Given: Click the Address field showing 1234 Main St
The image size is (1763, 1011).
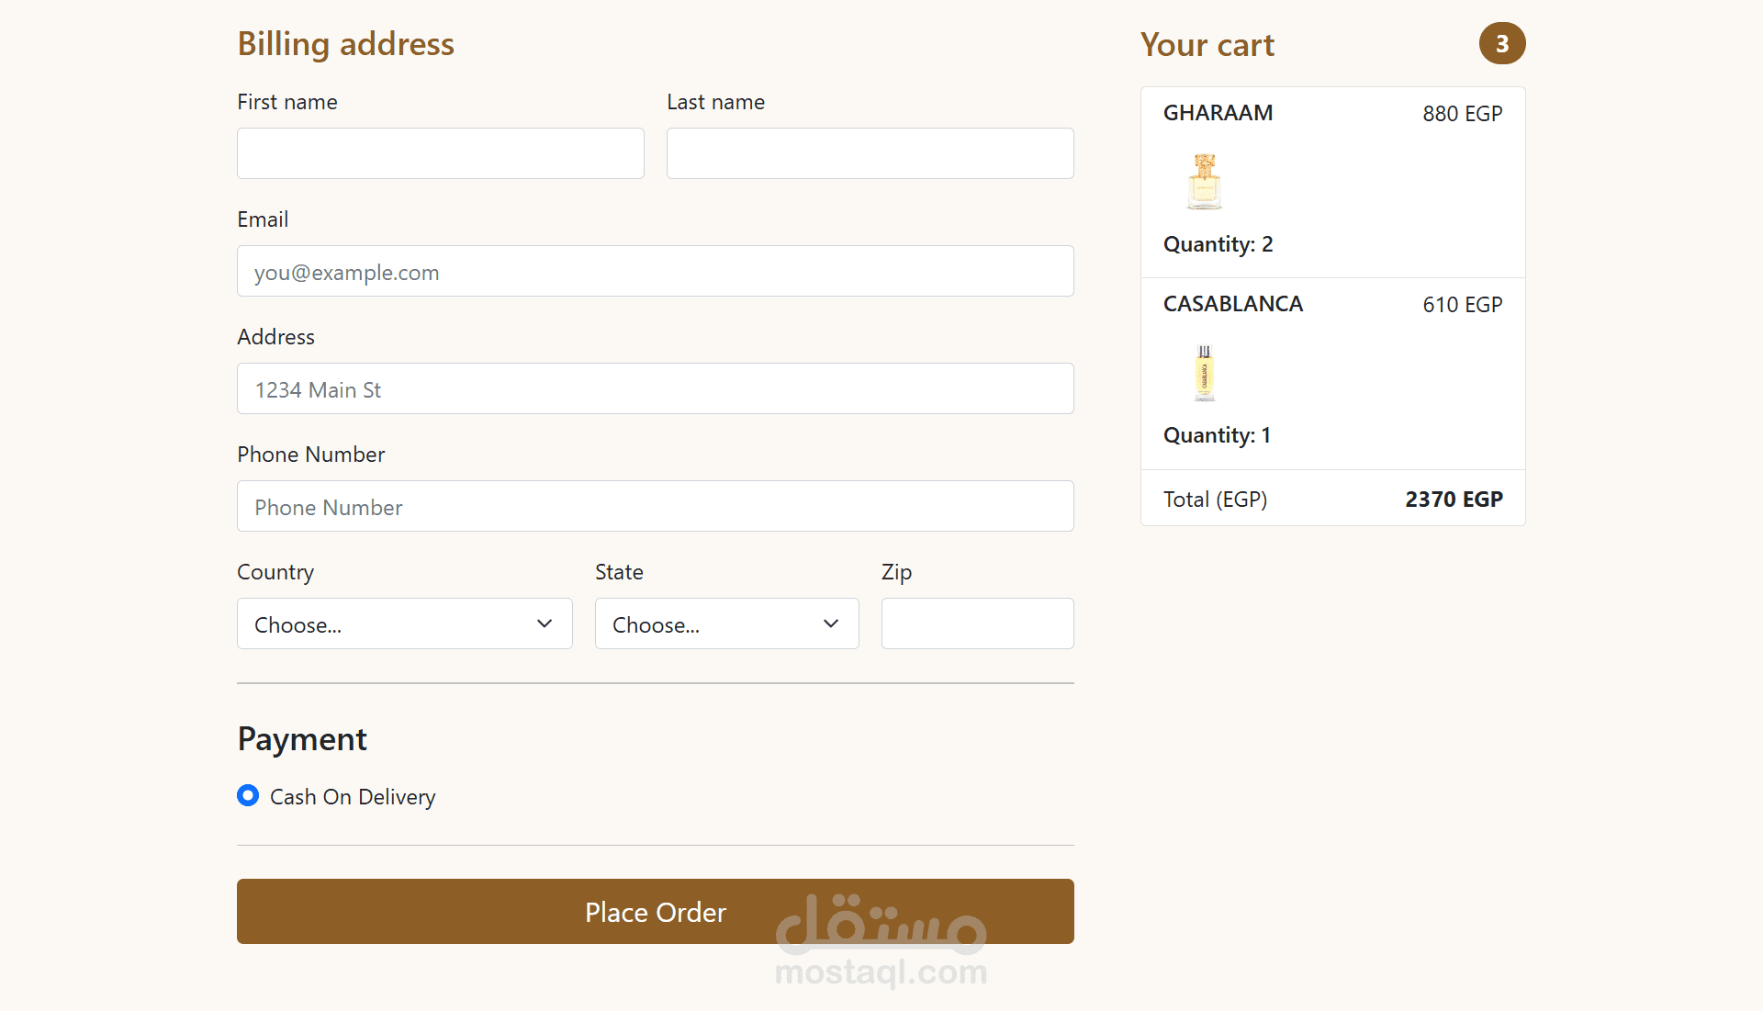Looking at the screenshot, I should click(655, 388).
